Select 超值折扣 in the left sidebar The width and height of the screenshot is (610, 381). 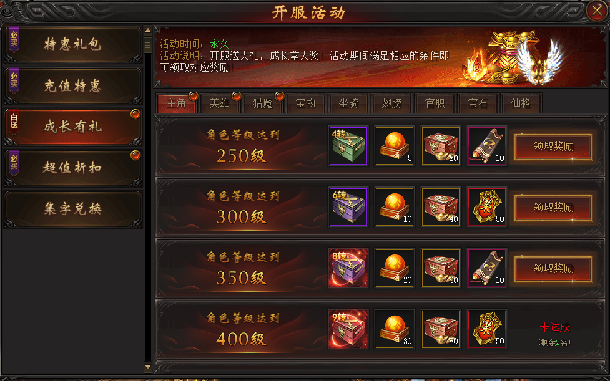click(73, 168)
